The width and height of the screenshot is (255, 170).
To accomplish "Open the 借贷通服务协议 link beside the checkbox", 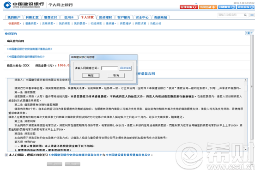I will coord(128,155).
